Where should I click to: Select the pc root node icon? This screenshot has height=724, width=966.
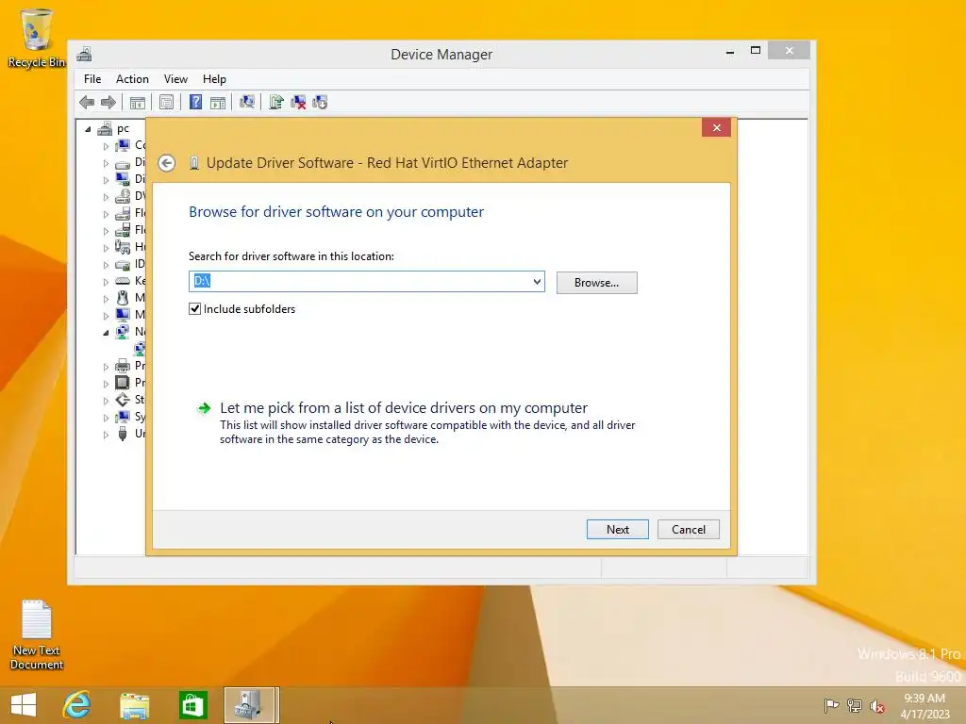[x=105, y=128]
